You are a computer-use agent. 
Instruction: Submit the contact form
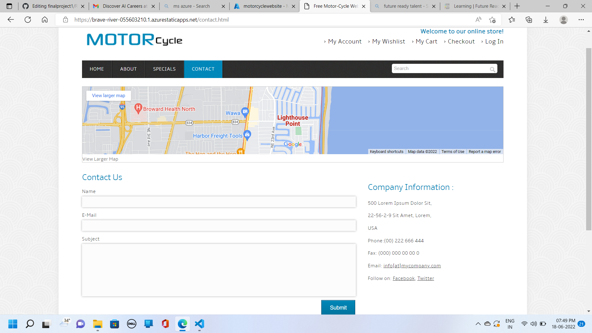pos(338,307)
